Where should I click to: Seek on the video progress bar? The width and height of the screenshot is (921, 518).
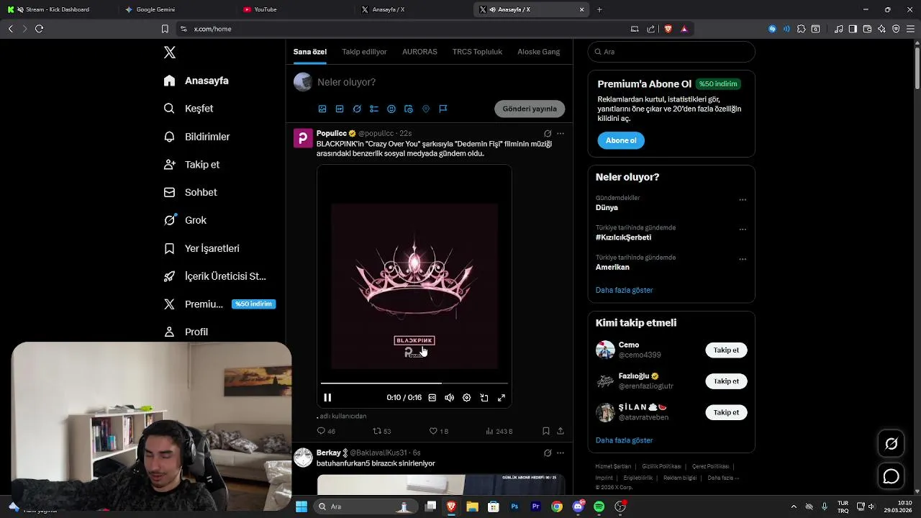[414, 383]
